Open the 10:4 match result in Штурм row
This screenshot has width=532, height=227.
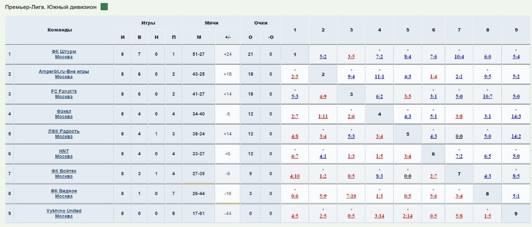[x=459, y=56]
